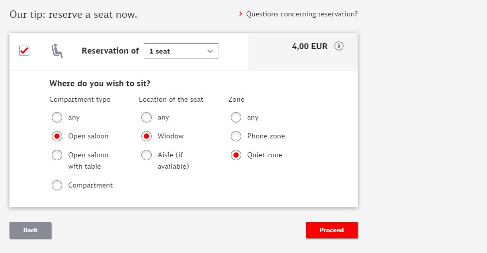Select the Quiet zone radio button
This screenshot has height=253, width=487.
236,155
